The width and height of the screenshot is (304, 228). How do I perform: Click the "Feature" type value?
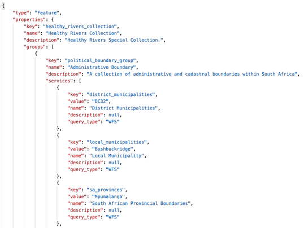point(47,13)
